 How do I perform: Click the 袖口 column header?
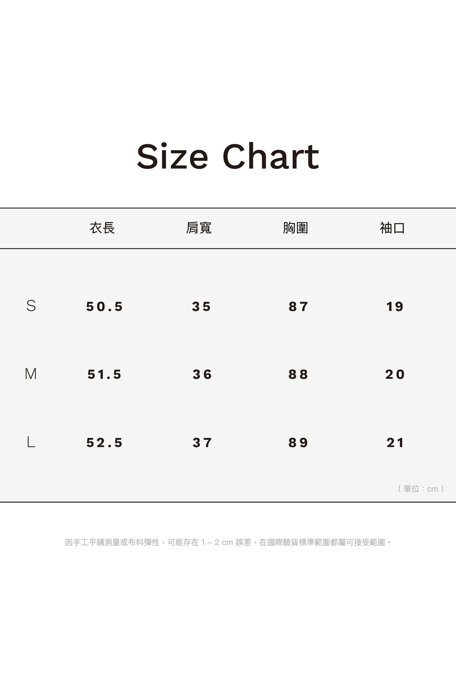point(392,228)
